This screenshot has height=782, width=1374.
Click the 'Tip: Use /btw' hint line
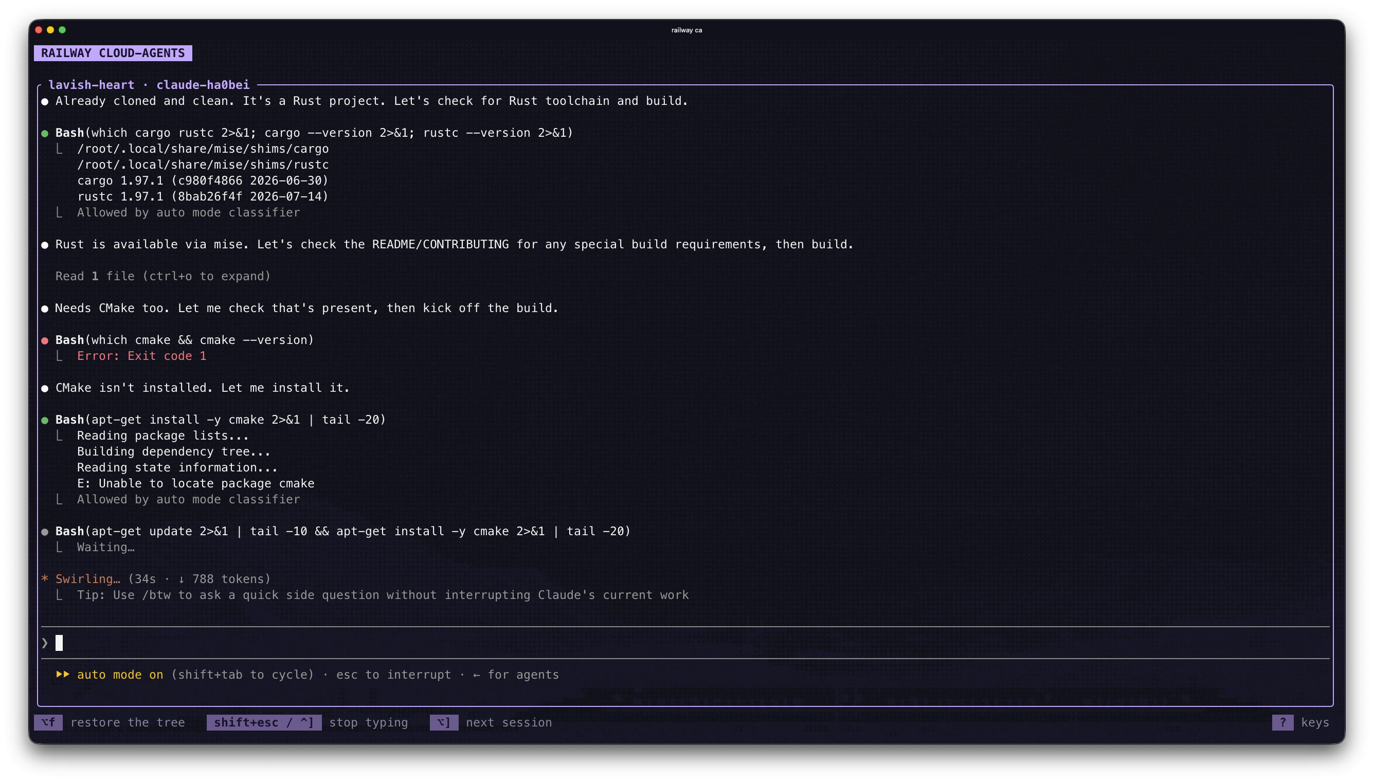383,595
